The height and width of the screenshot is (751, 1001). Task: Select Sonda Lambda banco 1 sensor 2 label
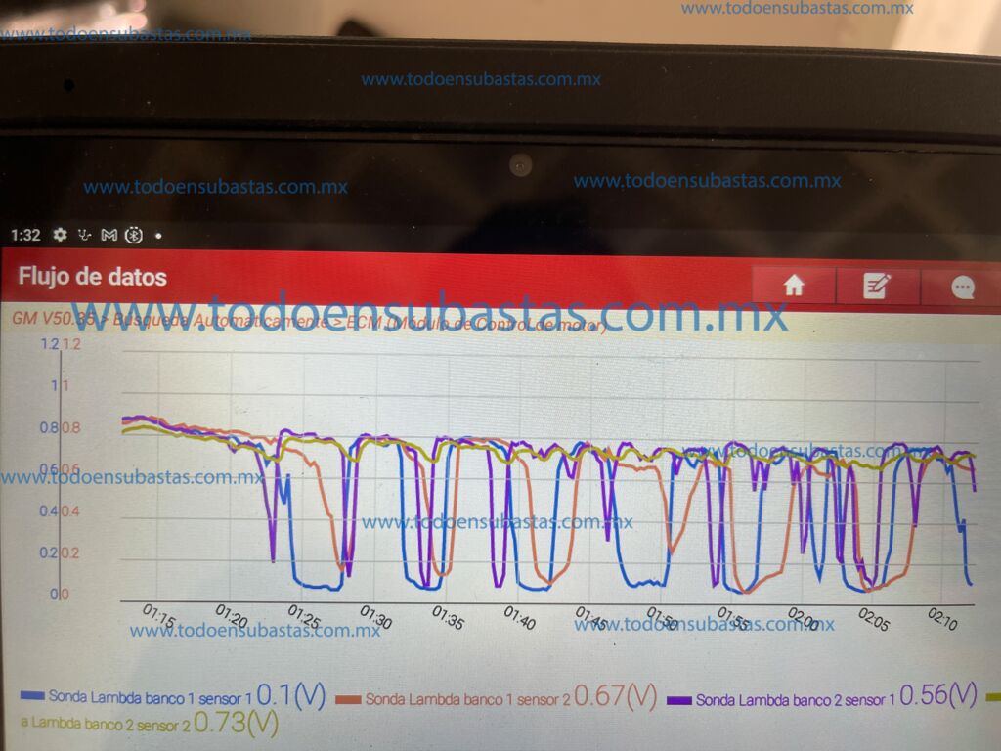[x=467, y=699]
